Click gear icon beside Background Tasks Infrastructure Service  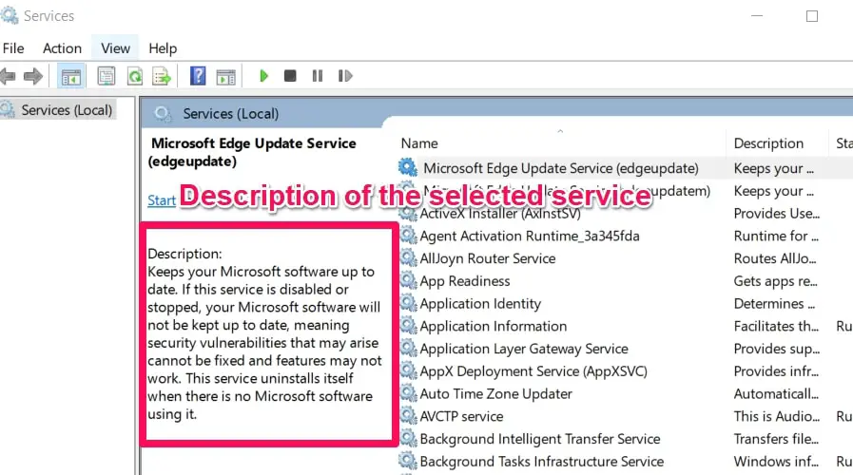[x=409, y=461]
